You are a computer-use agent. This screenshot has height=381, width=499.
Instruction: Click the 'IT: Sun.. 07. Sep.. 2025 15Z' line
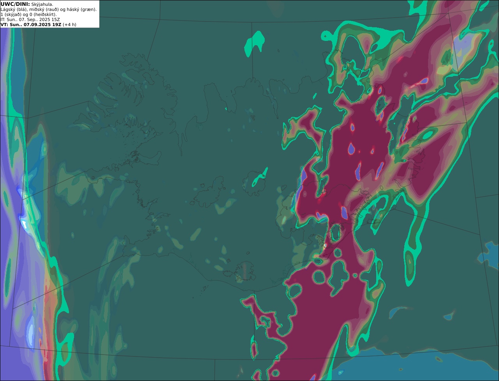tap(30, 19)
